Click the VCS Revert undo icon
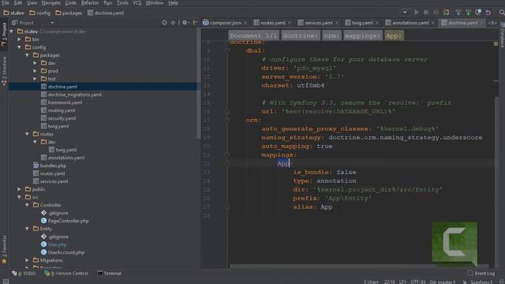The width and height of the screenshot is (505, 284). [488, 13]
